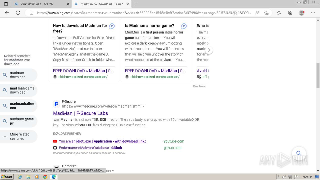
Task: Open Collections panel
Action: (290, 13)
